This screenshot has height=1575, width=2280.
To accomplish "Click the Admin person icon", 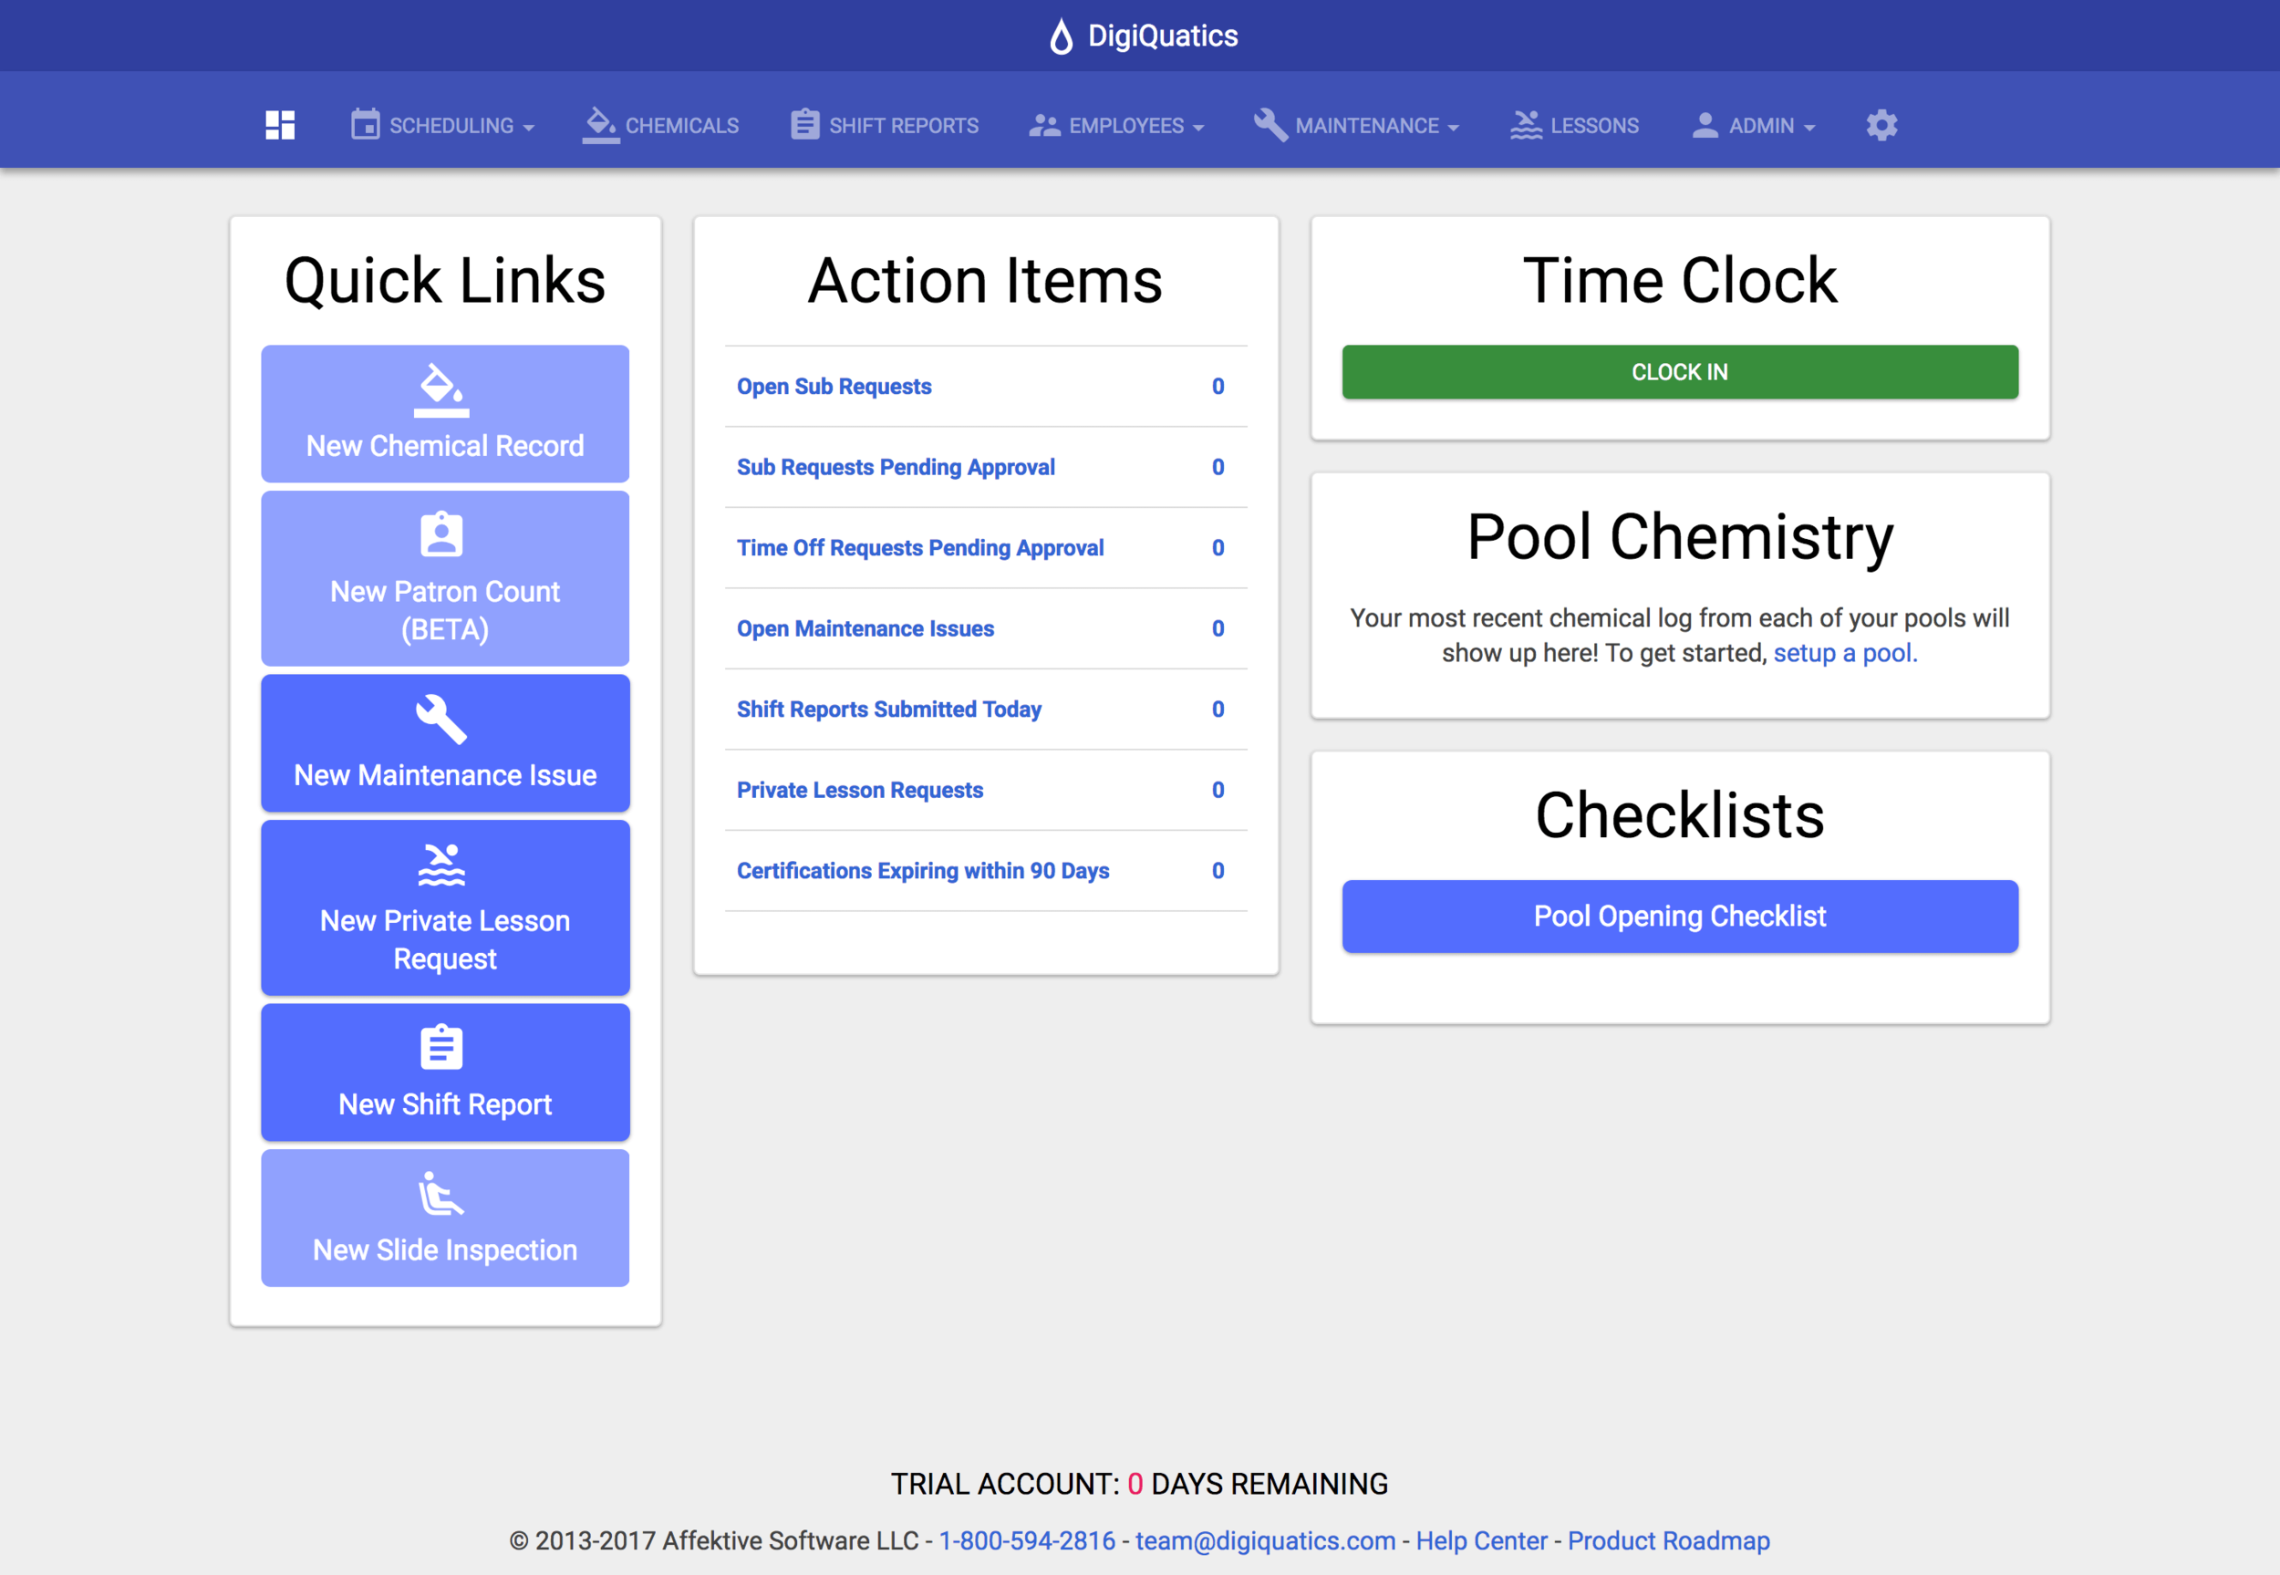I will tap(1705, 125).
